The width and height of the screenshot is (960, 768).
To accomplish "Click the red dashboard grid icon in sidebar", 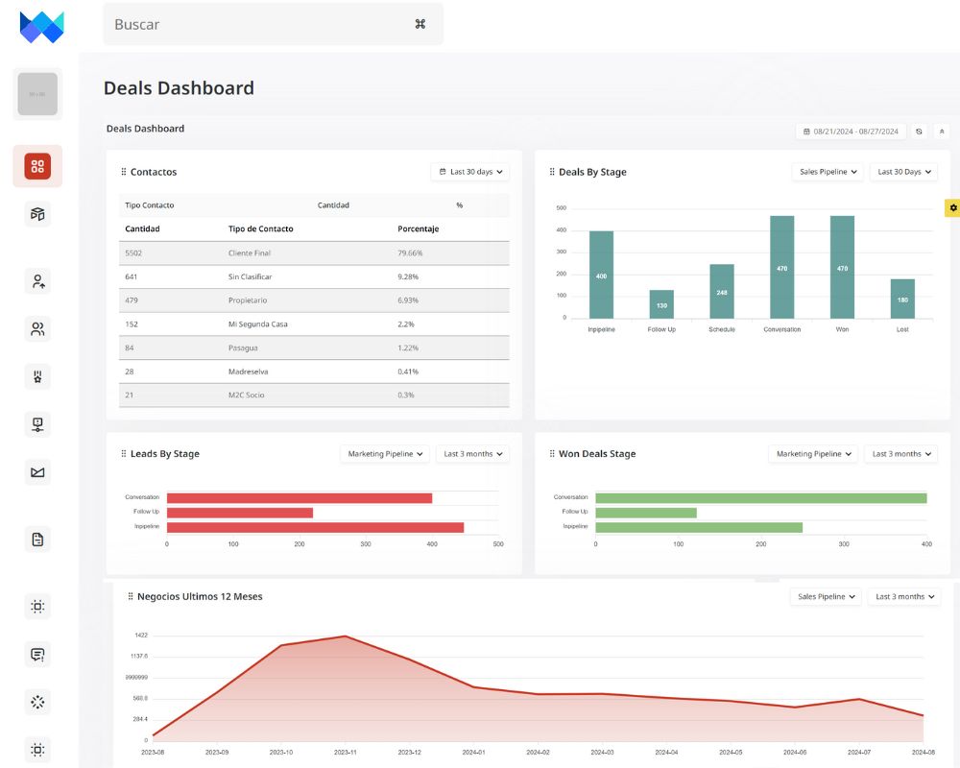I will (x=37, y=166).
